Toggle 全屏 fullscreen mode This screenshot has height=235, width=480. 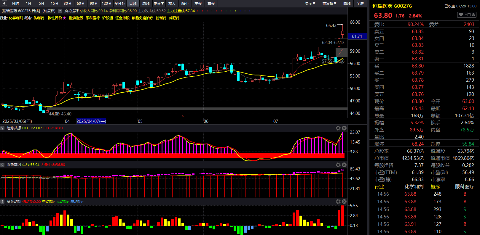[360, 4]
